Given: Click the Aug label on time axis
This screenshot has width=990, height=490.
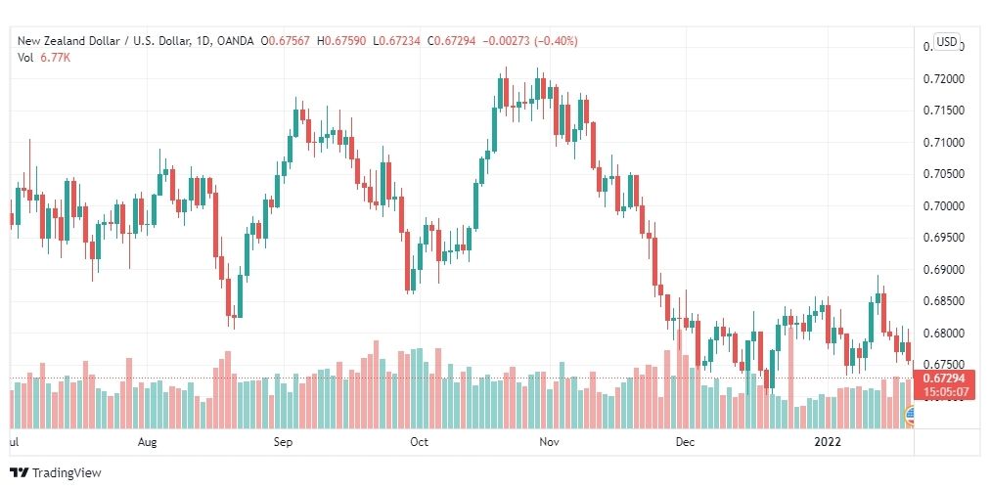Looking at the screenshot, I should click(147, 441).
